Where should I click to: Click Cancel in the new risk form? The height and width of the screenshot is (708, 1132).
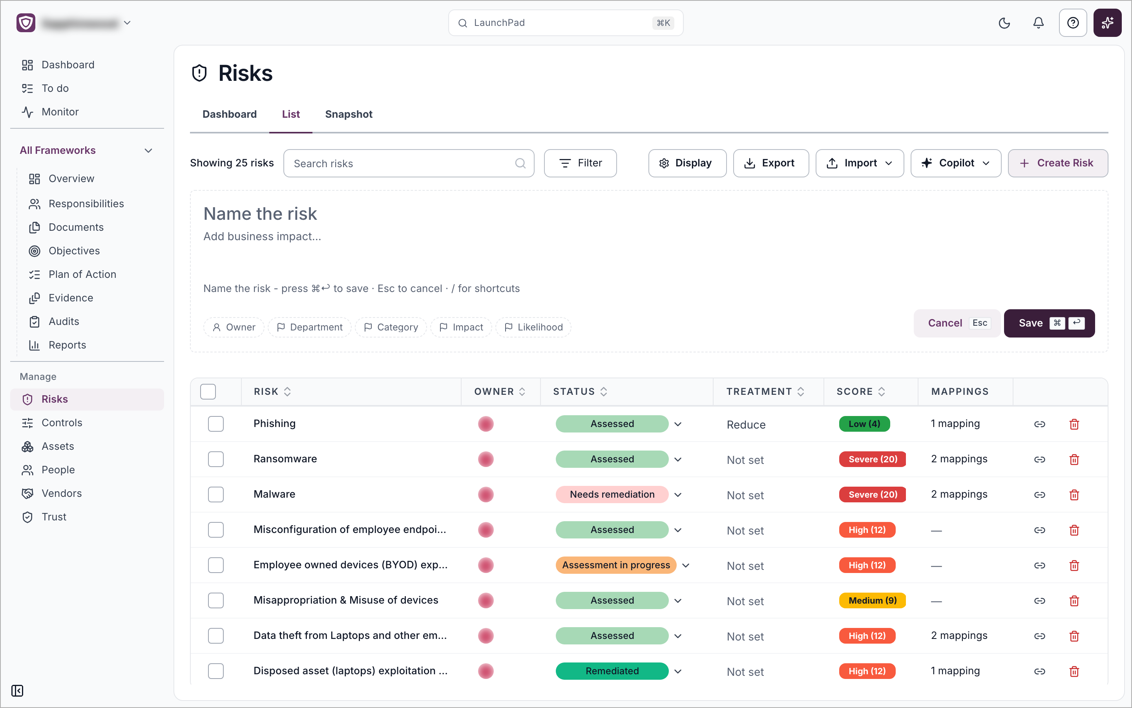coord(957,323)
